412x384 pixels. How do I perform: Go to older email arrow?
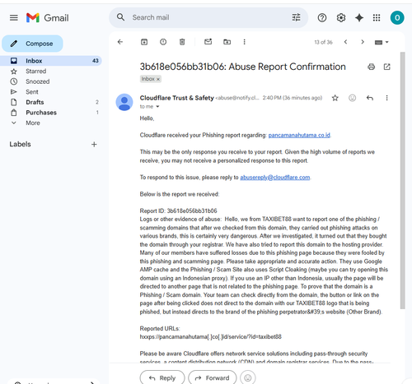point(363,42)
